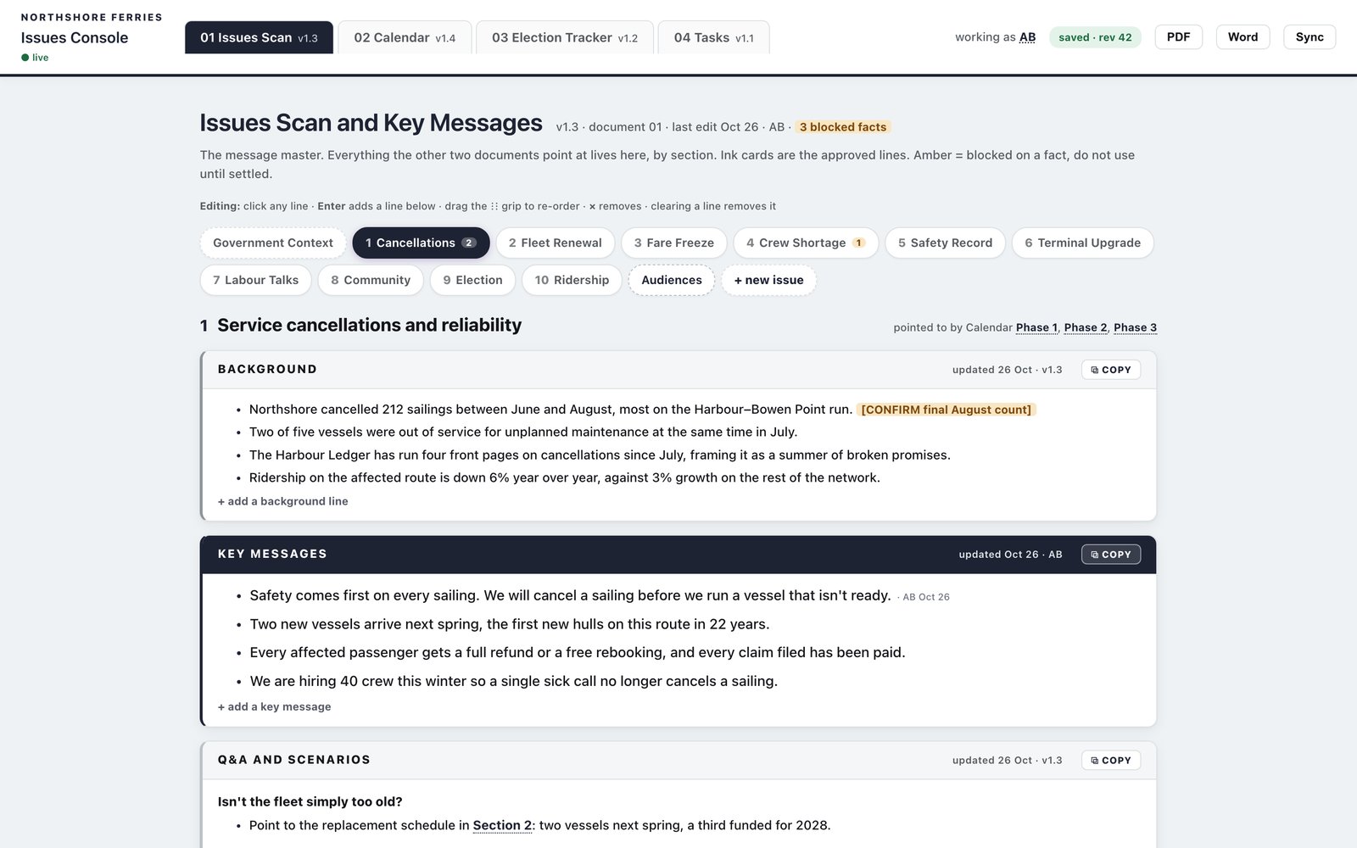Edit the 'Two of five vessels' background line
The height and width of the screenshot is (848, 1357).
point(523,432)
